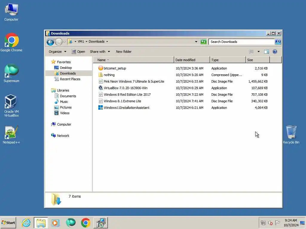Image resolution: width=306 pixels, height=229 pixels.
Task: Open Windows Media Player in taskbar
Action: tap(55, 222)
